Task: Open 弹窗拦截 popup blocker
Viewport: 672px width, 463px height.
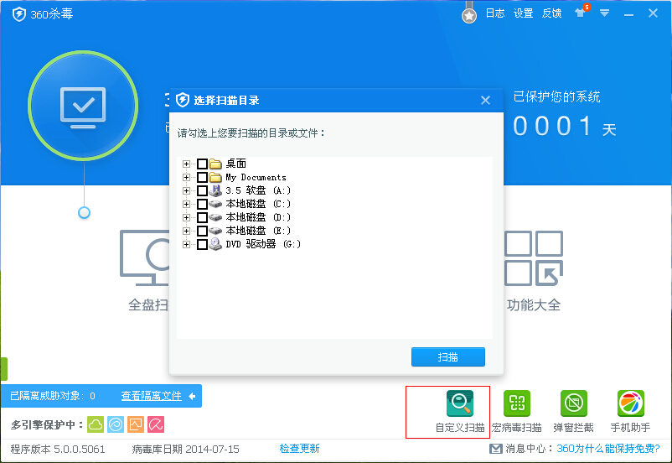Action: [573, 412]
